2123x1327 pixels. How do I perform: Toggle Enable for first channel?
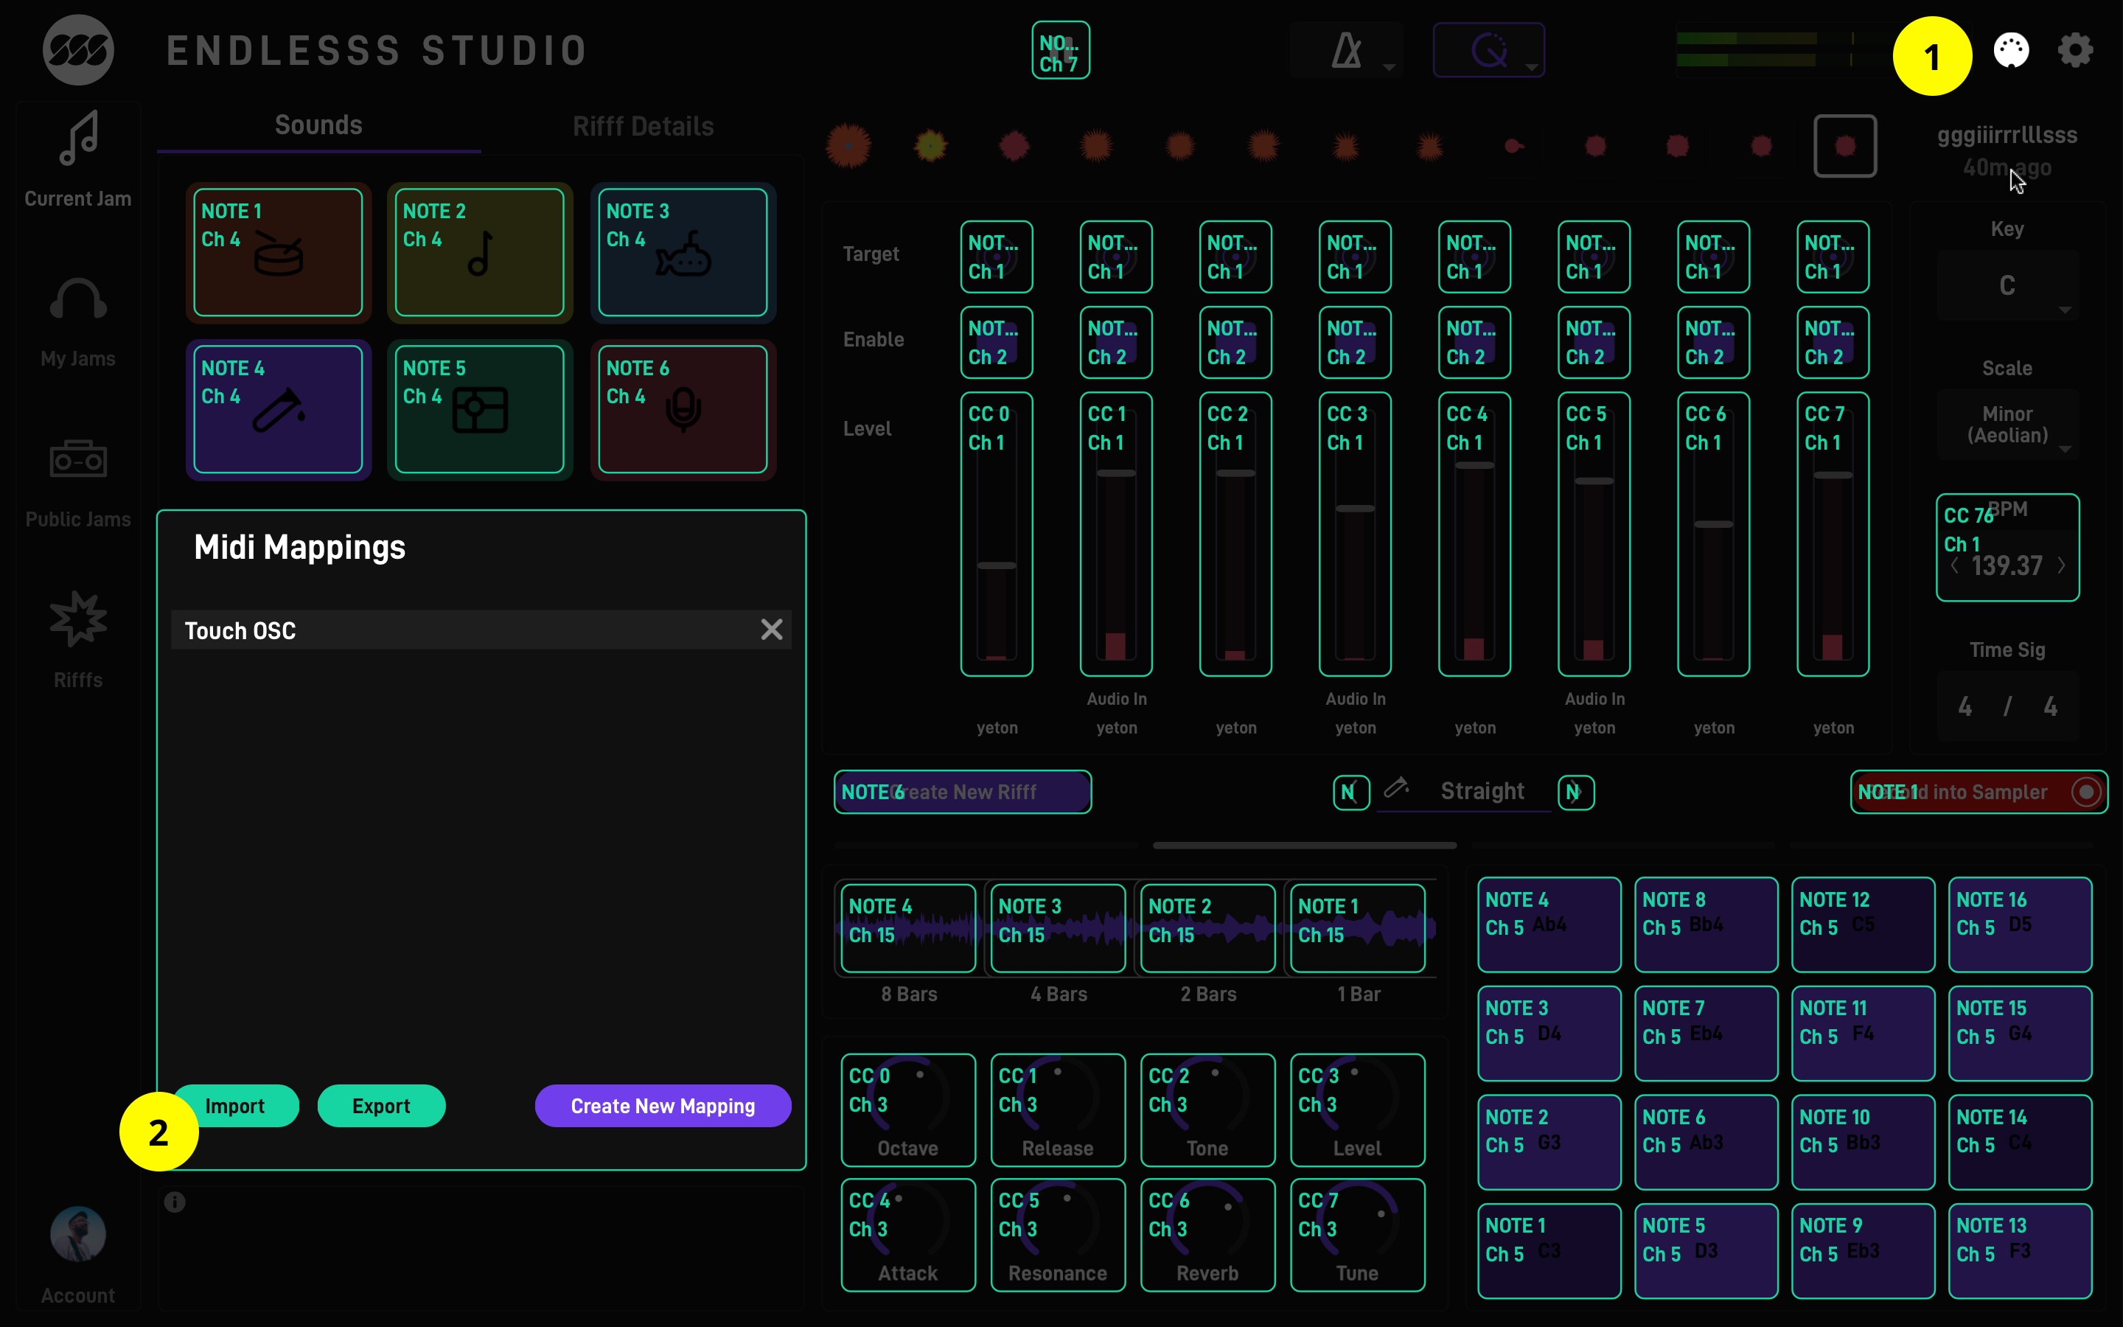(x=997, y=342)
